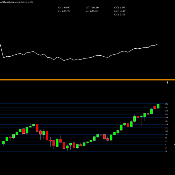Click the 91 price axis label
The height and width of the screenshot is (175, 175).
[x=166, y=141]
